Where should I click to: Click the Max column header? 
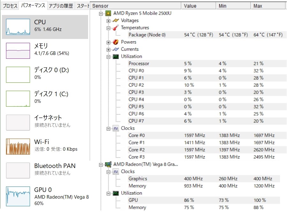(x=268, y=6)
